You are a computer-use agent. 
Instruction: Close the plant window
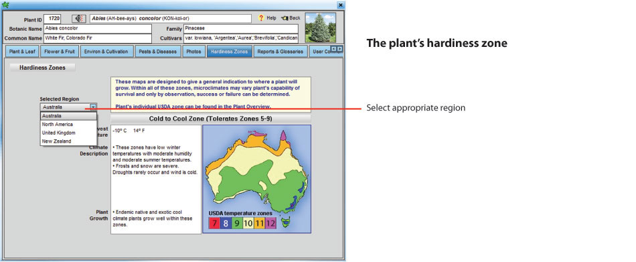pyautogui.click(x=340, y=5)
